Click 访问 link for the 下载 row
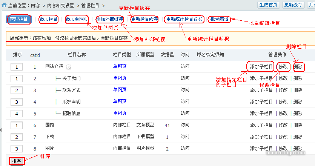This screenshot has height=166, width=315. click(x=185, y=137)
